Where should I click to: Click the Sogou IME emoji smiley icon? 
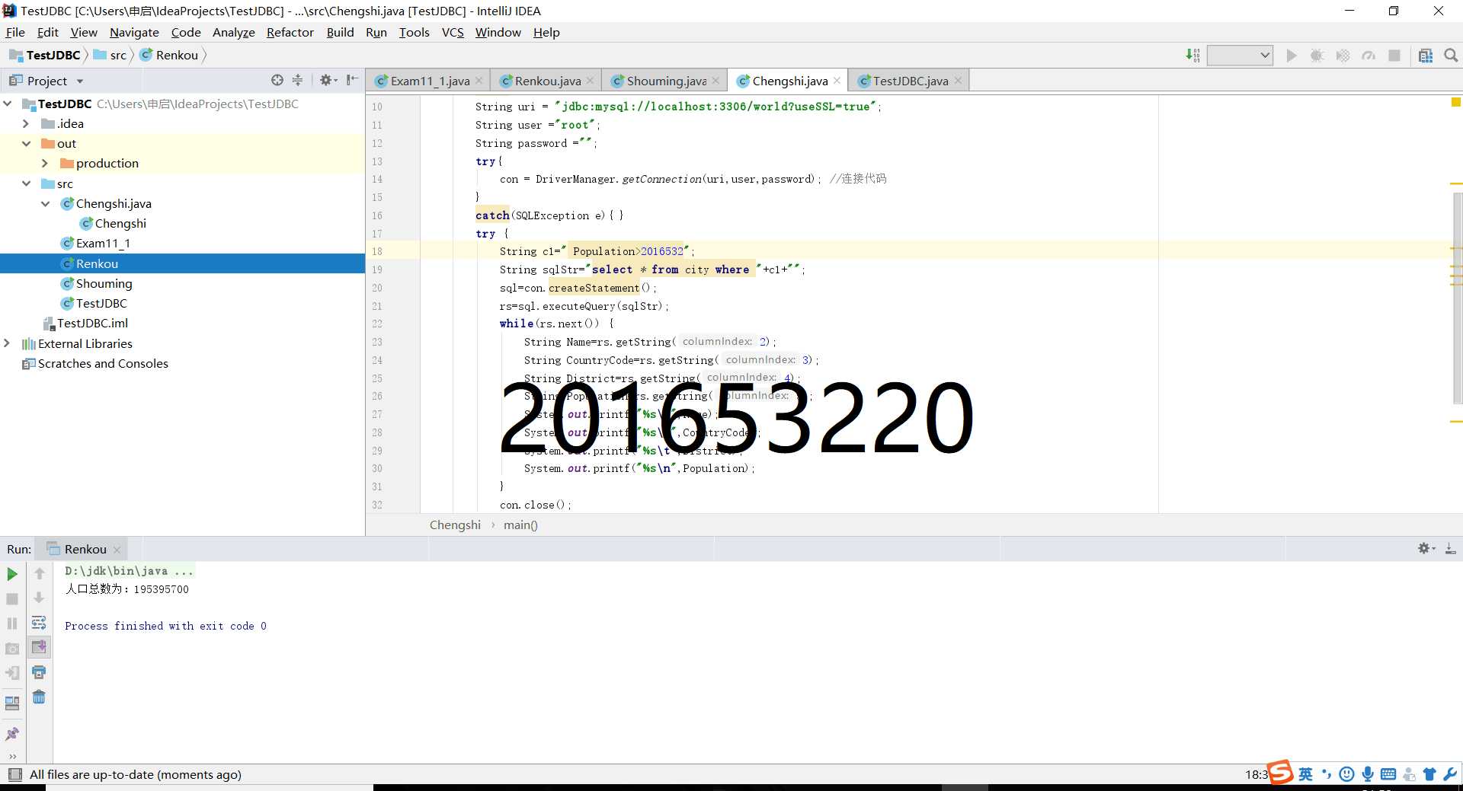[x=1346, y=774]
